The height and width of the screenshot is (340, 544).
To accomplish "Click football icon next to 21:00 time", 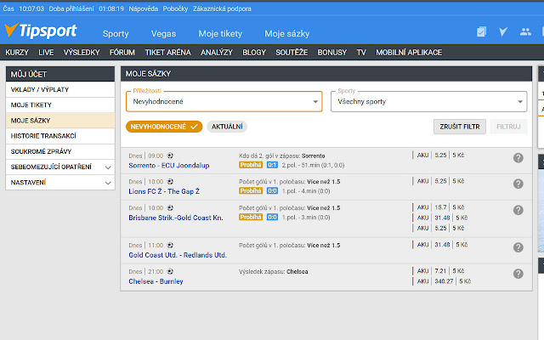I will [x=170, y=271].
